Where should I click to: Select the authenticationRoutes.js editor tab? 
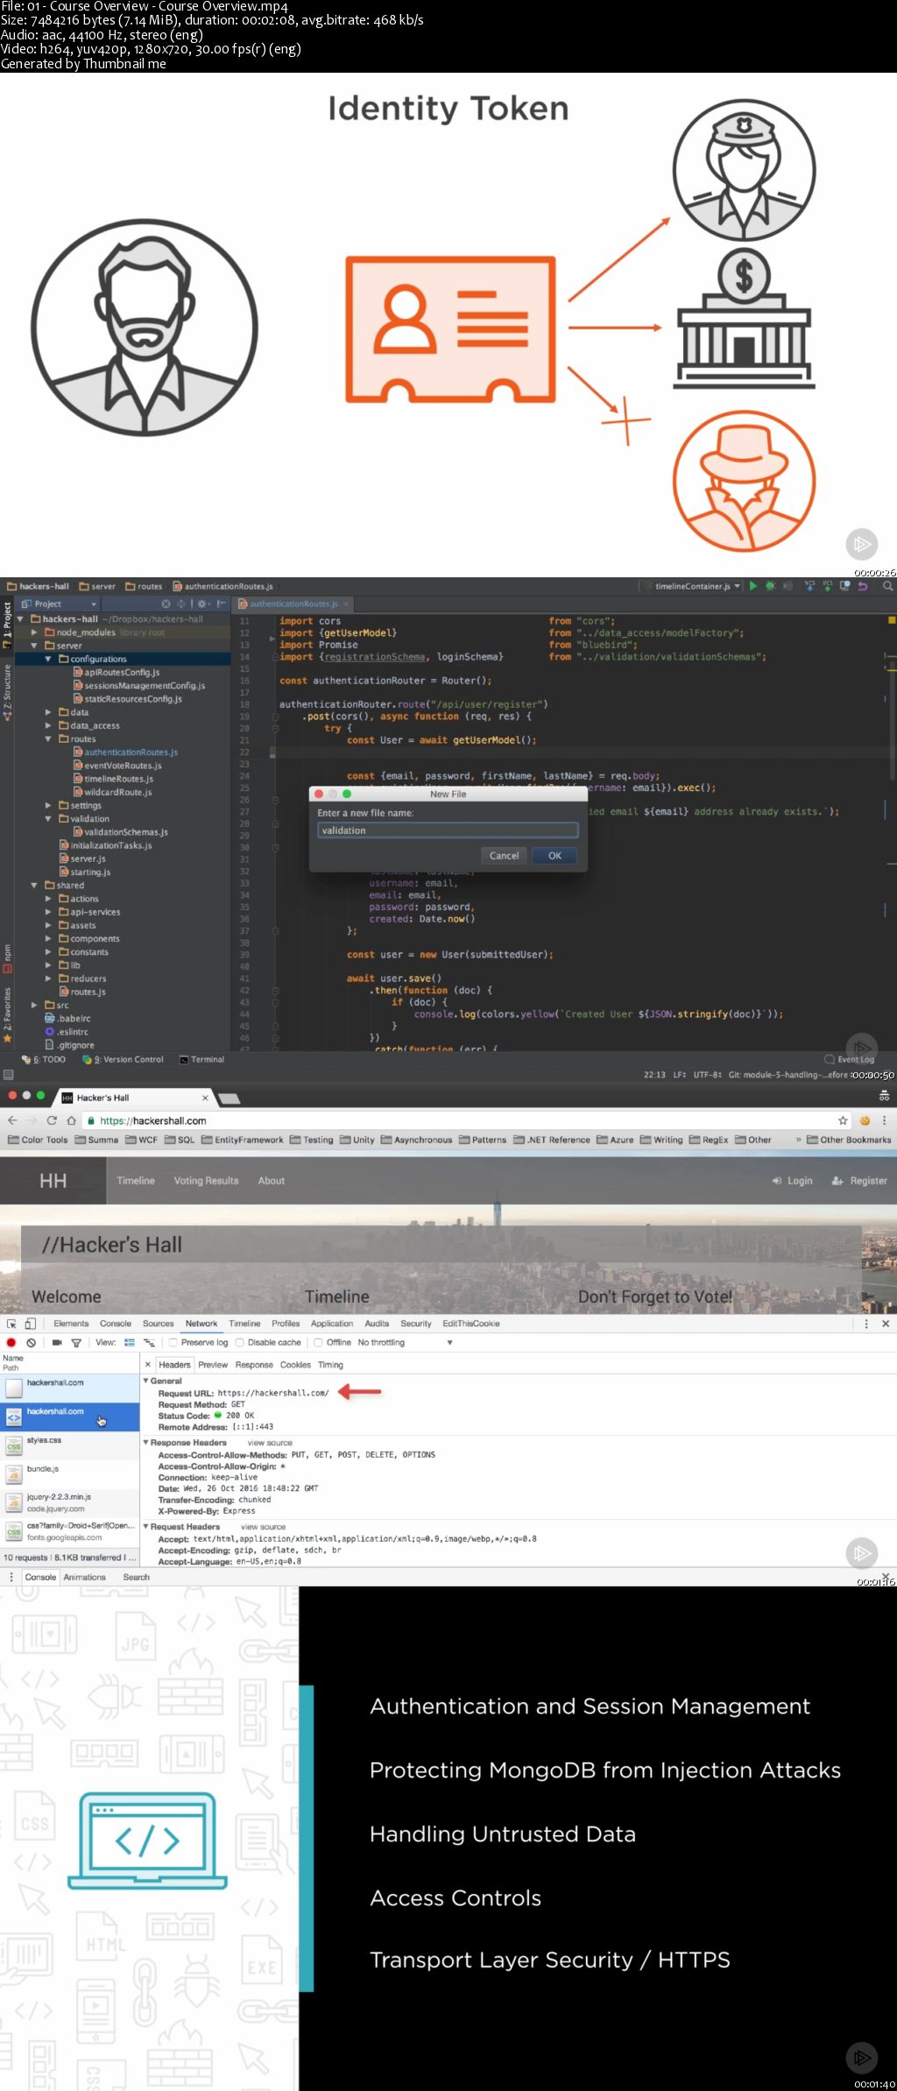293,604
